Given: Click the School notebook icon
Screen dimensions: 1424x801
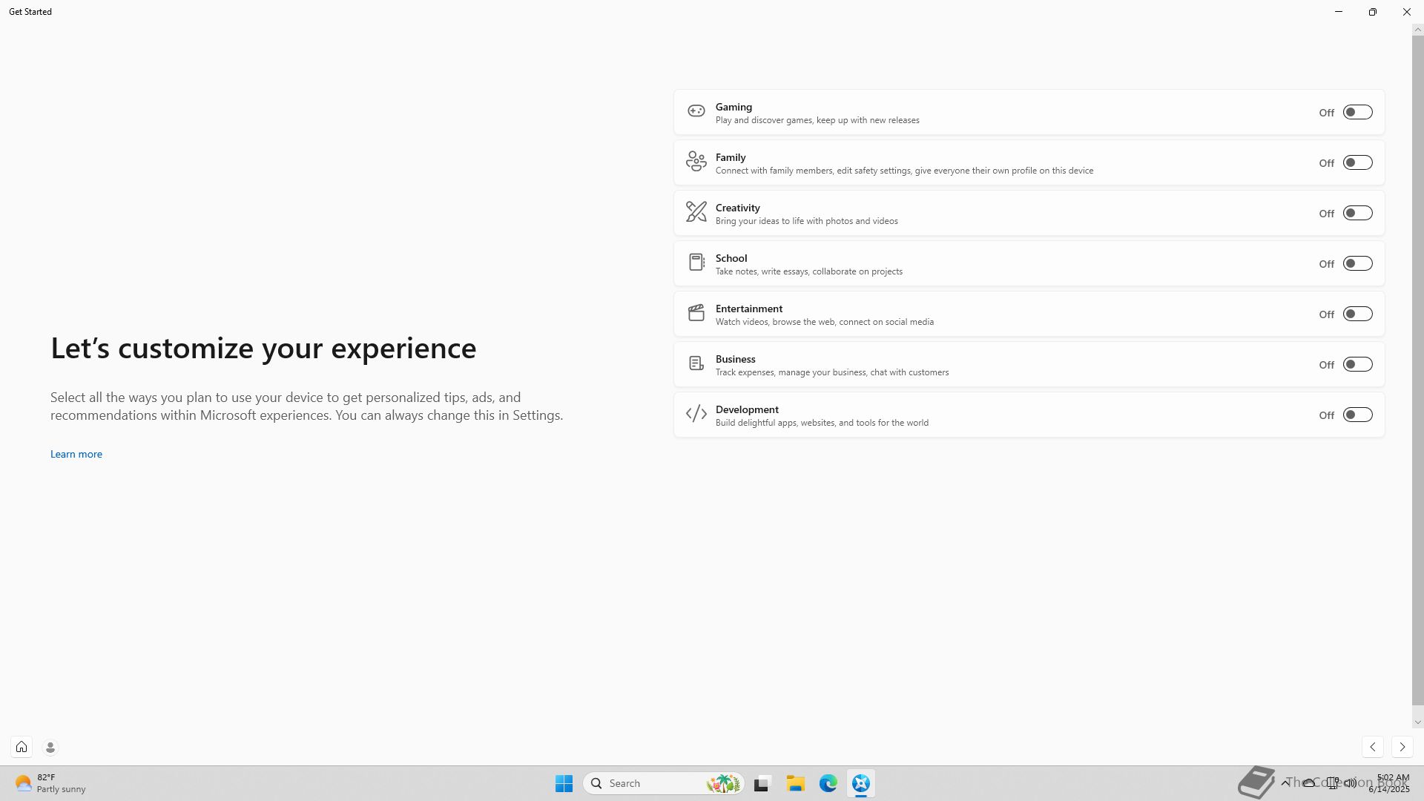Looking at the screenshot, I should point(696,263).
